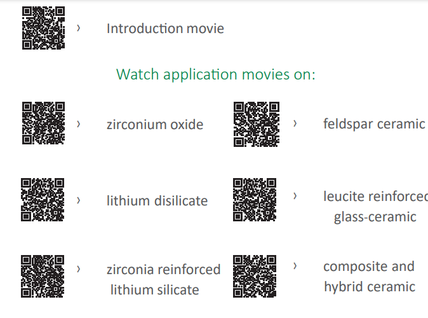
Task: Click the chevron before lithium disilicate
Action: (78, 200)
